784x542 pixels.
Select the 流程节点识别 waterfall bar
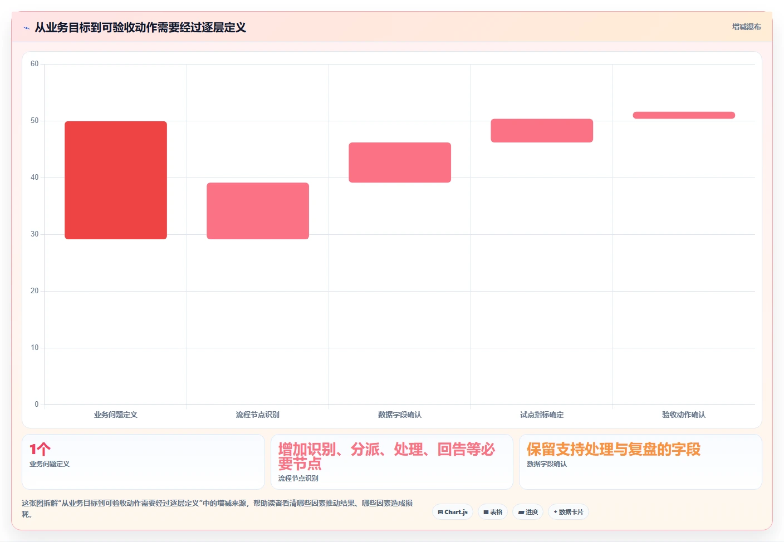(x=258, y=211)
